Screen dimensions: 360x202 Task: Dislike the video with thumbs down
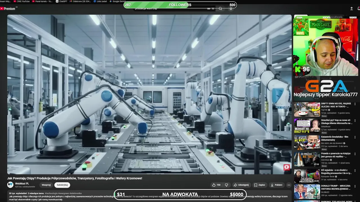pos(226,185)
